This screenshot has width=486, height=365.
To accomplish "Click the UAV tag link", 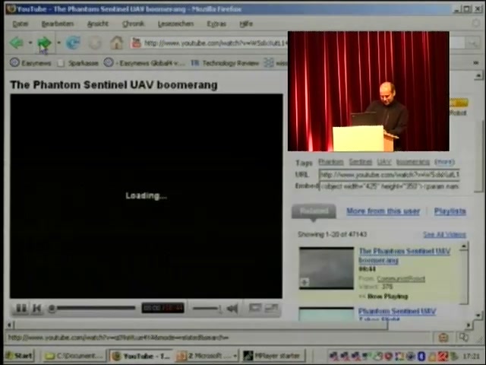I will tap(384, 162).
